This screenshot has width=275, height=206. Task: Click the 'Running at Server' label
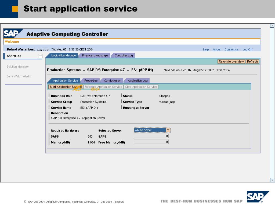click(x=136, y=108)
